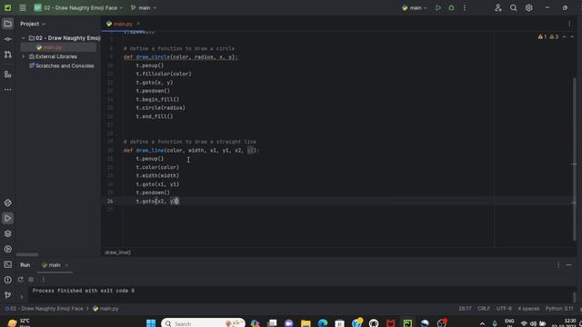
Task: Click the draw_line() breadcrumb below editor
Action: pyautogui.click(x=117, y=253)
